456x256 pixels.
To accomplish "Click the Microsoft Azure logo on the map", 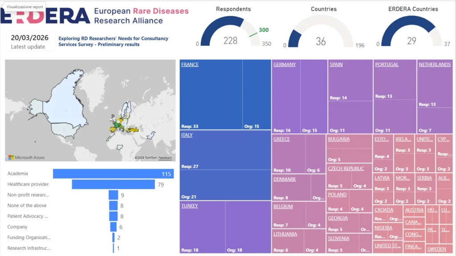I will (x=26, y=157).
